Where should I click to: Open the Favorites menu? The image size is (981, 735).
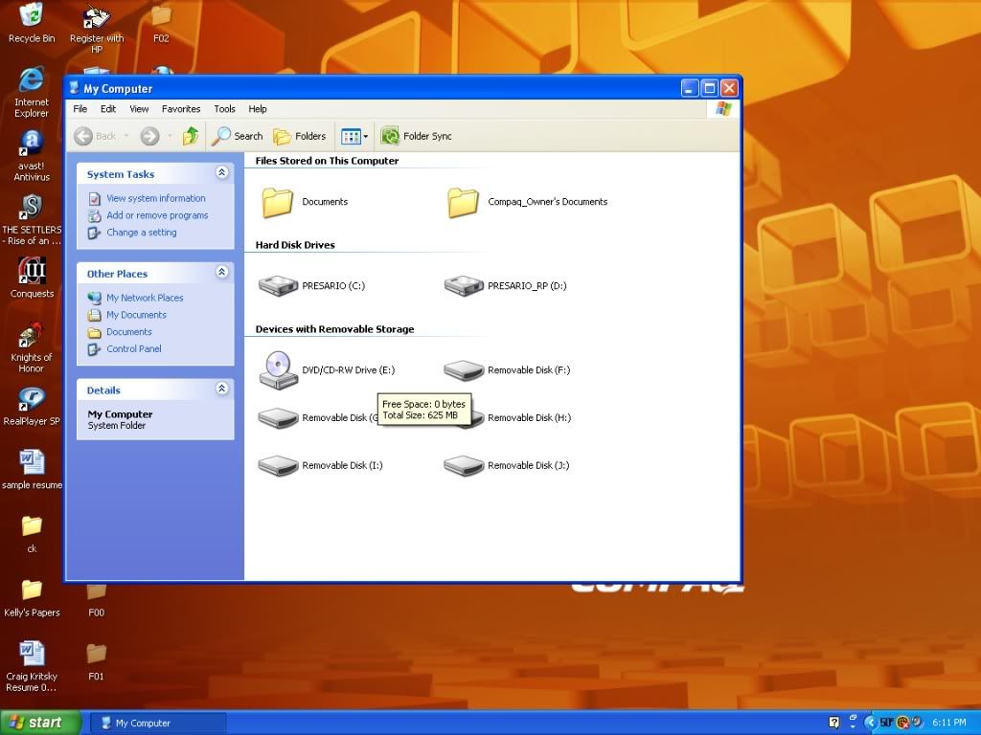[181, 109]
